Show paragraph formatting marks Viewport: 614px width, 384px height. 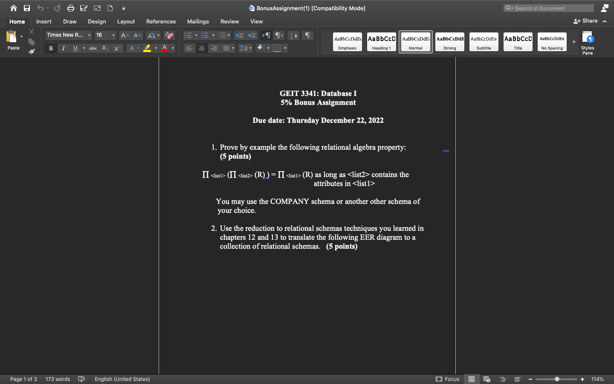[x=307, y=35]
